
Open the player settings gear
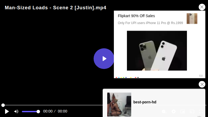click(174, 111)
